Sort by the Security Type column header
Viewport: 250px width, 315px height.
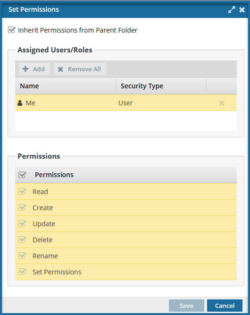click(x=161, y=86)
